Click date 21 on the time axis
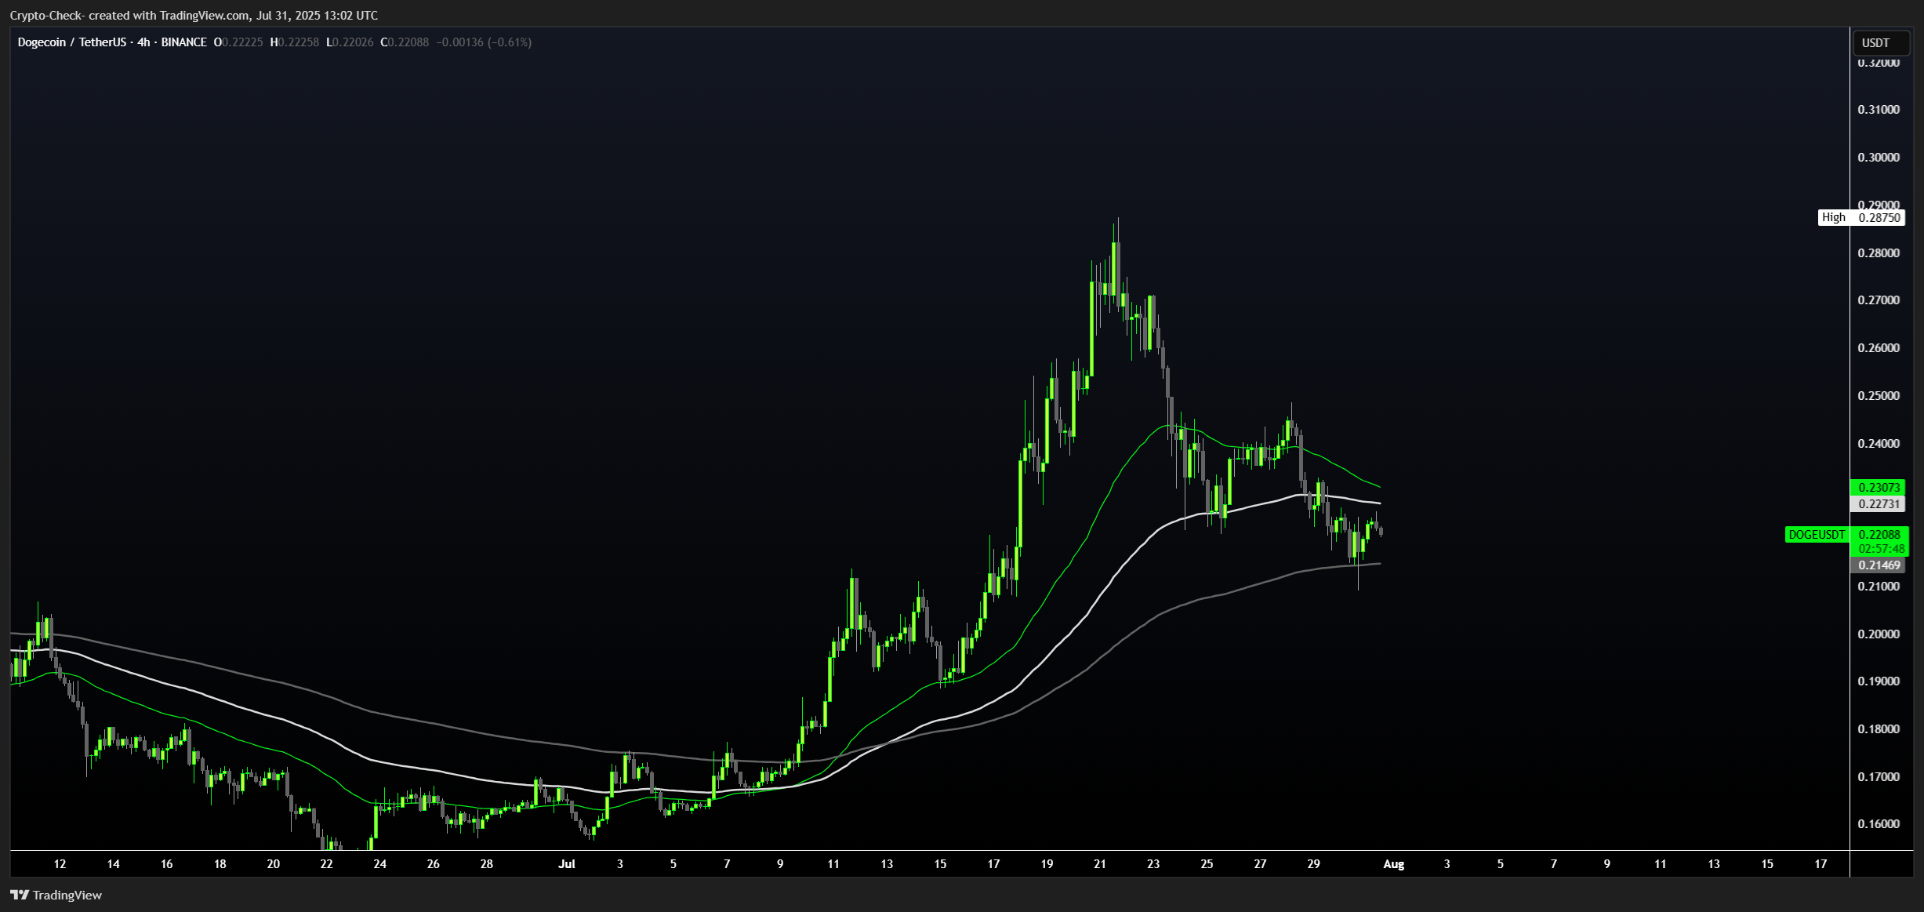Image resolution: width=1924 pixels, height=912 pixels. pyautogui.click(x=1100, y=863)
